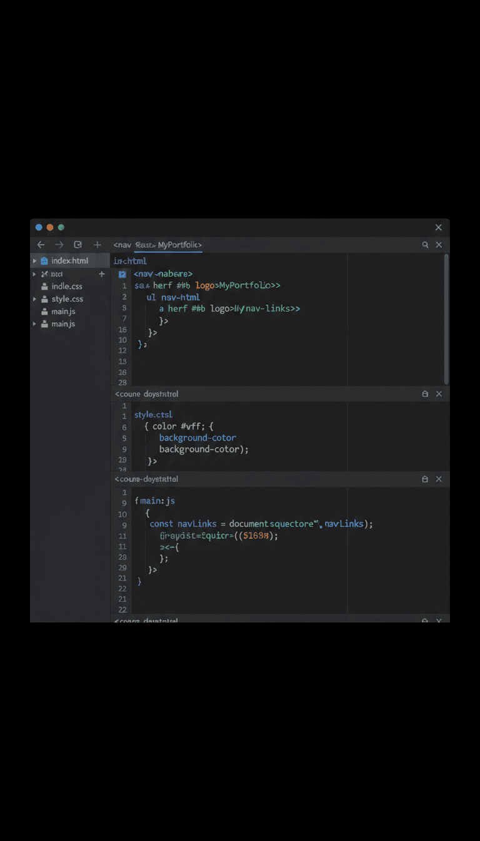
Task: Click the editor vertical scrollbar
Action: [x=446, y=319]
